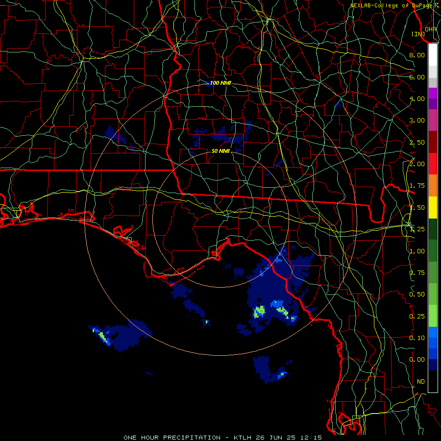Pick the bright red legend swatch
The height and width of the screenshot is (441, 441).
433,164
